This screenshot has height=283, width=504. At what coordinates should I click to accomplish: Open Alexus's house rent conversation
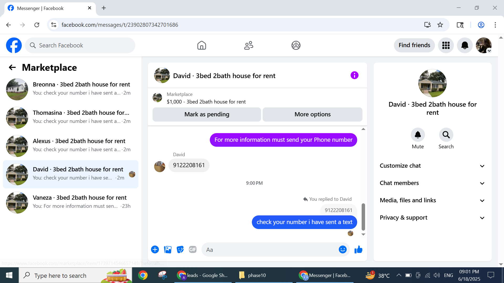[71, 146]
